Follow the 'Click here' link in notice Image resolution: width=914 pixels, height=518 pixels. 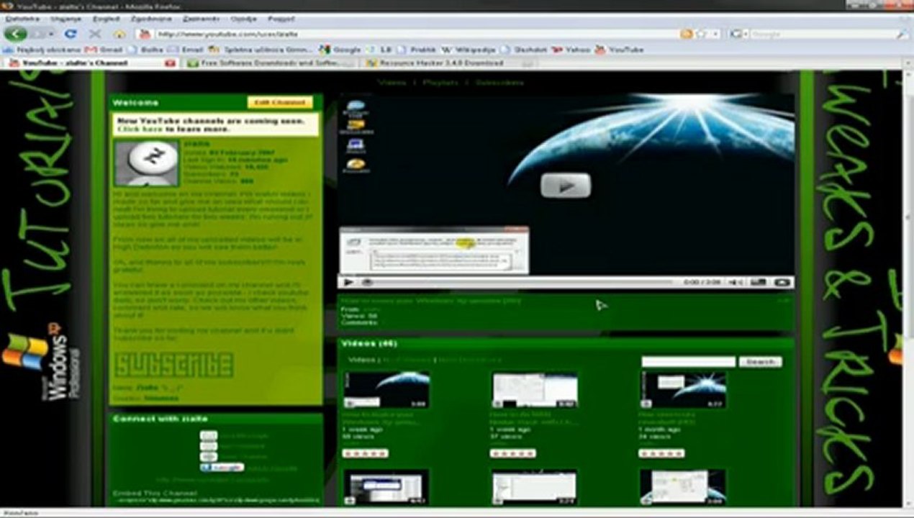click(140, 129)
